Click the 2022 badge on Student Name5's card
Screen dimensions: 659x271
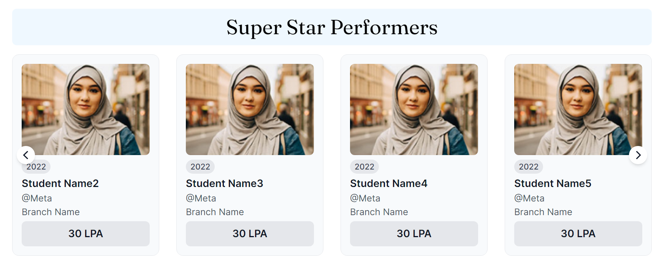pos(529,167)
